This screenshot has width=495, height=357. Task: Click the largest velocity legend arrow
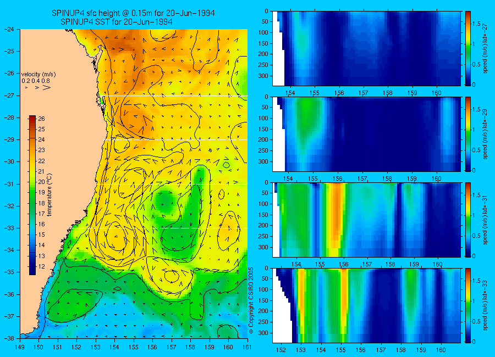47,87
